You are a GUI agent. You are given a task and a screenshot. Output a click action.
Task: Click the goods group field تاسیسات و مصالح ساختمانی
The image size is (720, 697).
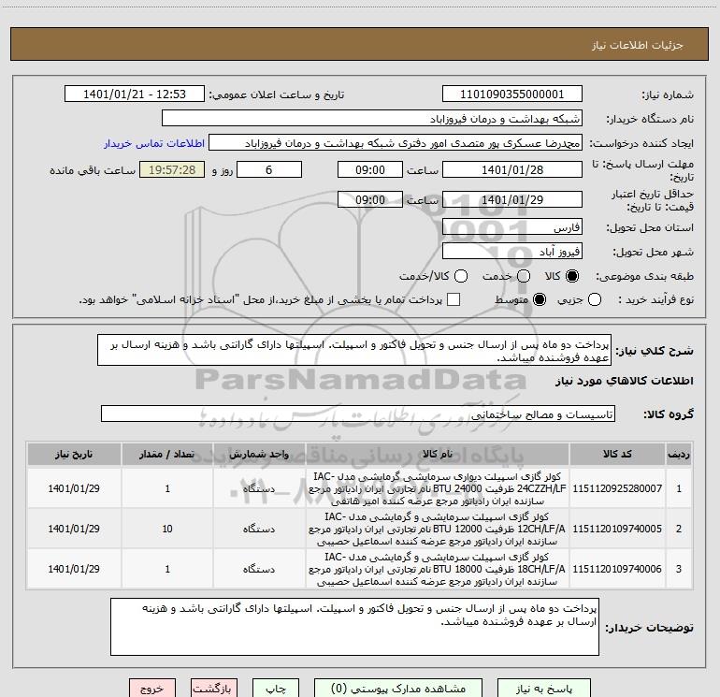[x=358, y=414]
